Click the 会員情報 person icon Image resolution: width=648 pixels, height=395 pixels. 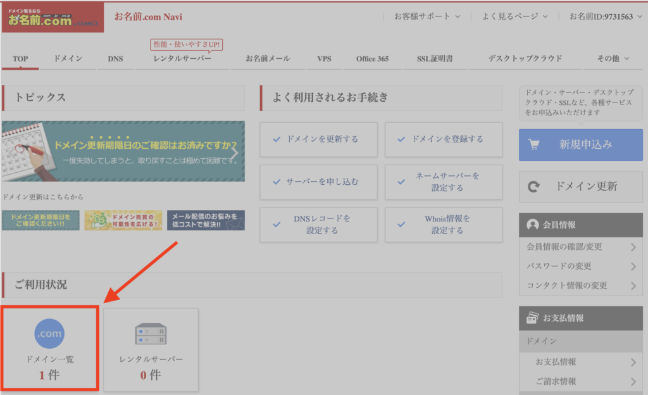pyautogui.click(x=533, y=225)
